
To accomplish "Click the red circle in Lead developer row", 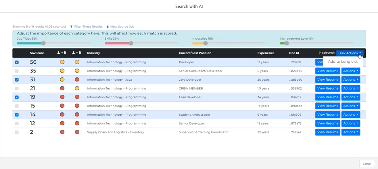I will (62, 97).
